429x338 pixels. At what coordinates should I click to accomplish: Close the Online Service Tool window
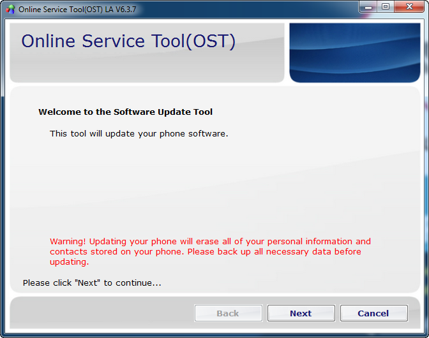pyautogui.click(x=409, y=6)
